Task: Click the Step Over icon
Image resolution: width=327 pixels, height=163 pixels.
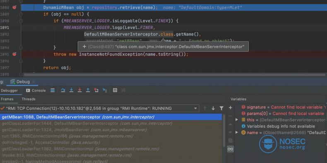Action: 63,90
